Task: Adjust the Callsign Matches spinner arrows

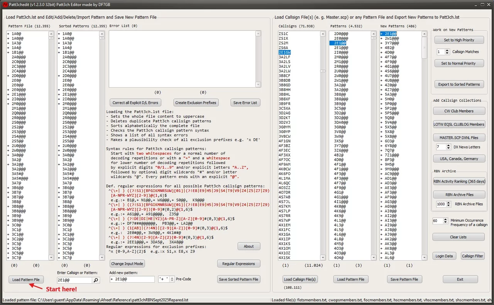Action: coord(447,52)
